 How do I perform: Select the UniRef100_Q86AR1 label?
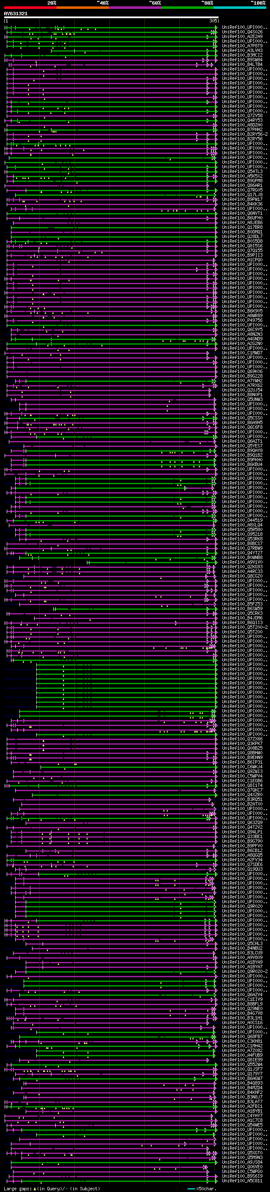pos(242,186)
